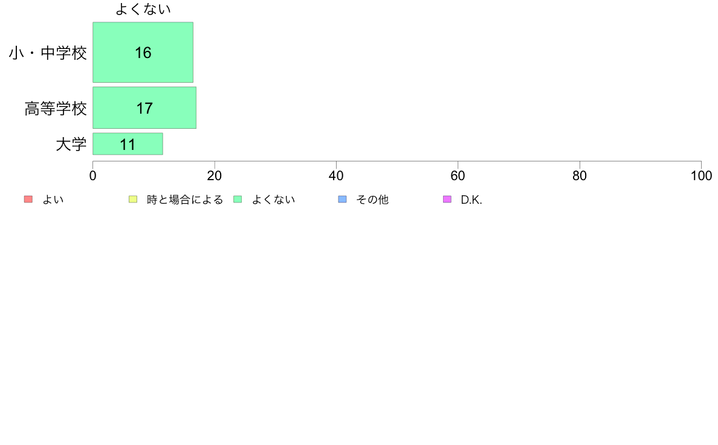
Task: Select the 小・中学校 bar with value 16
Action: 143,52
